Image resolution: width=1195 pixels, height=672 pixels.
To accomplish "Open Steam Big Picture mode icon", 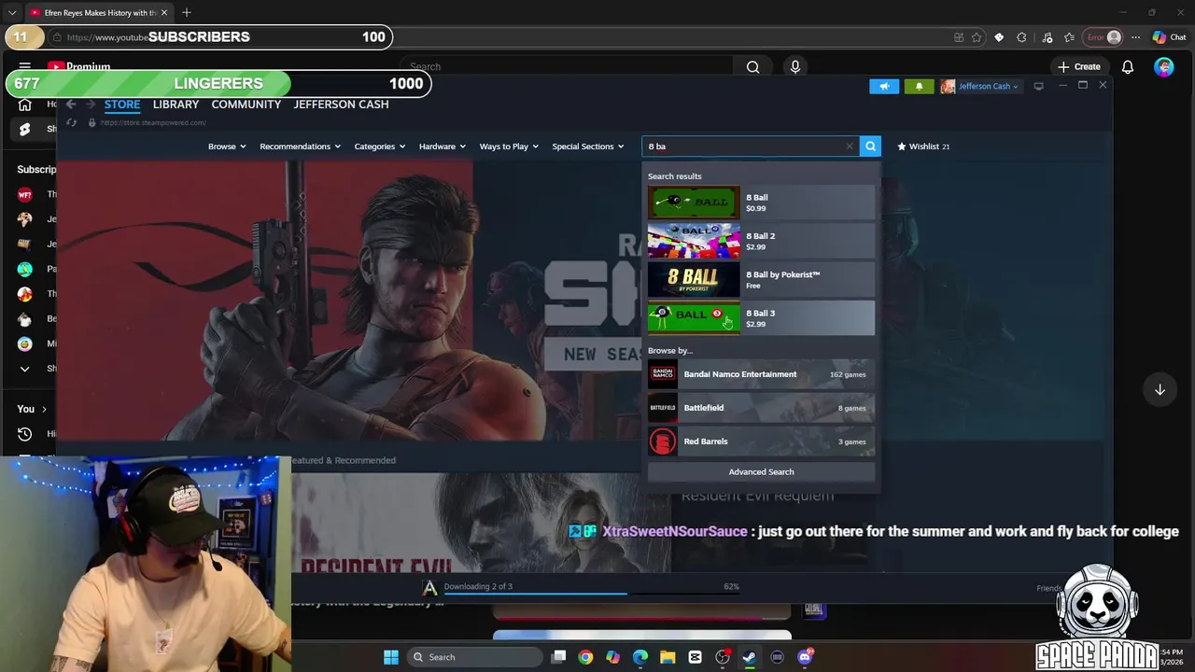I will (x=1038, y=86).
